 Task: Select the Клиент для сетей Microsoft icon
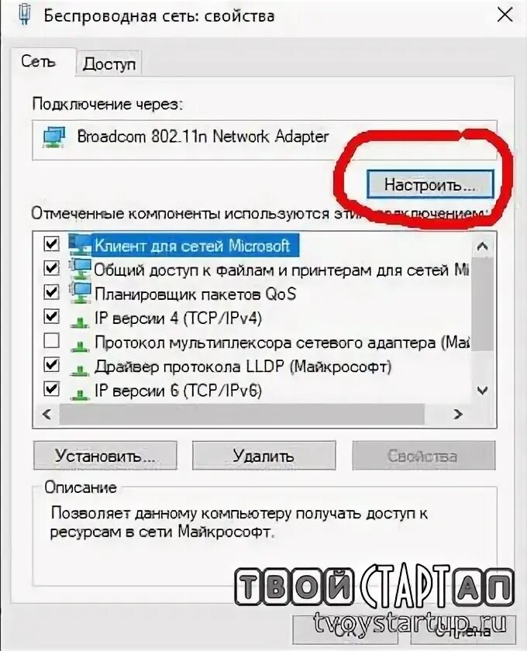tap(80, 244)
